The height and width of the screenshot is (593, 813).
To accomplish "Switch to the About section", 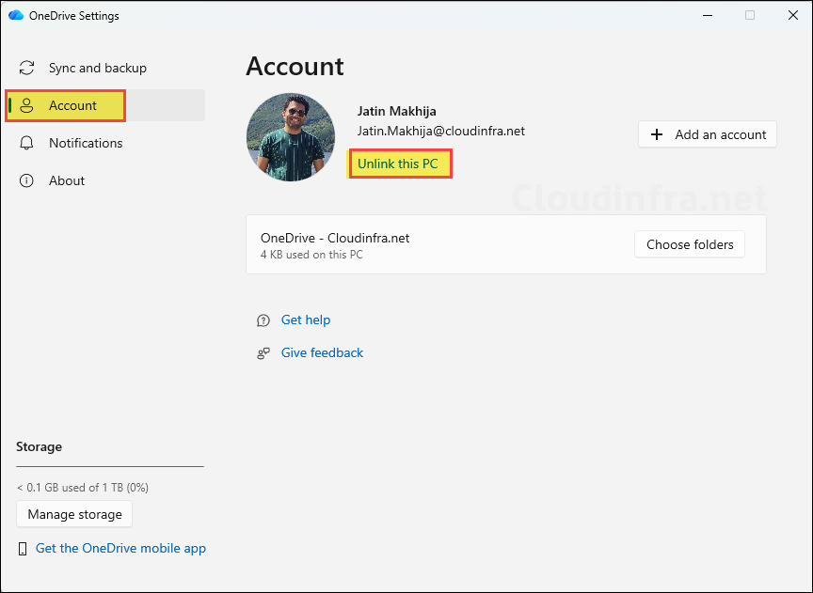I will click(66, 180).
